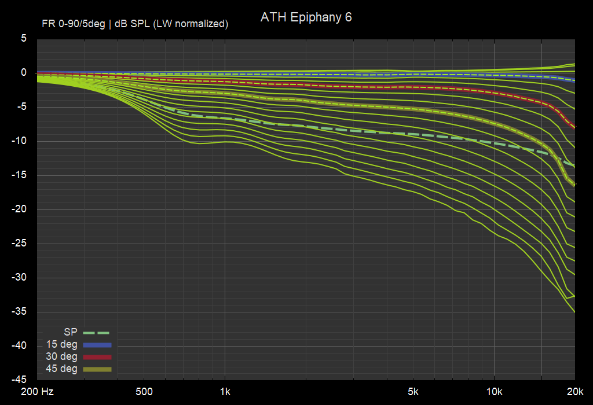Click the -5 y-axis label
This screenshot has width=593, height=405.
(21, 106)
